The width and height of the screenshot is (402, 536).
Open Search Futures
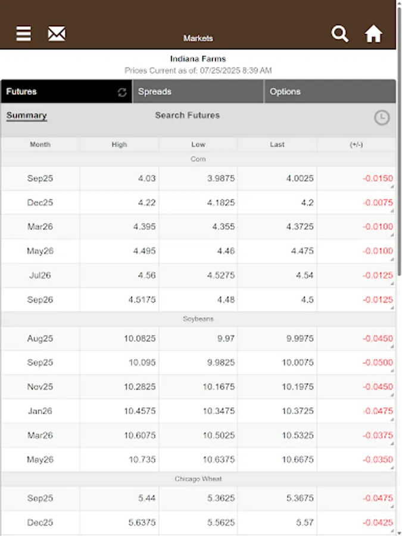pyautogui.click(x=188, y=116)
